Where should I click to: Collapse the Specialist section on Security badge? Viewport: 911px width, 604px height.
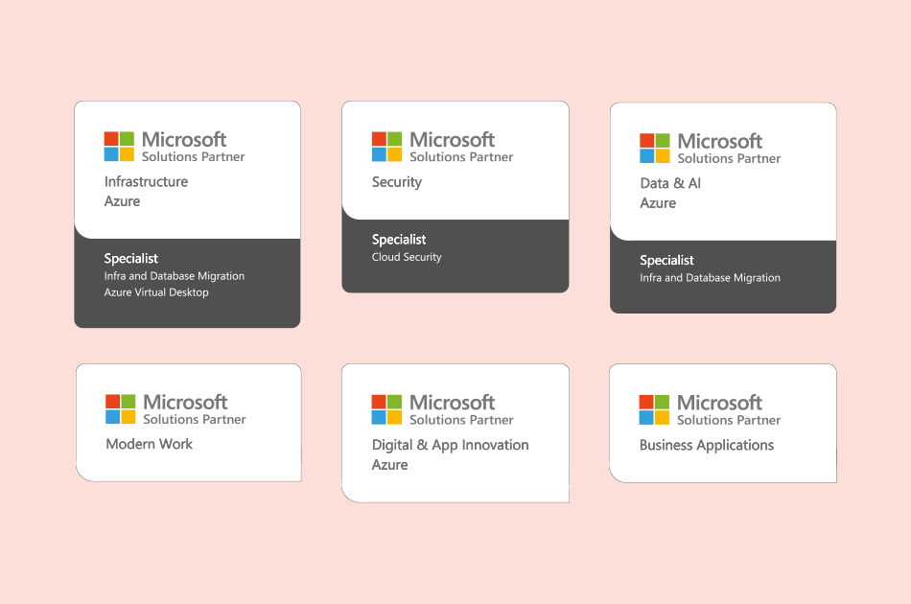point(399,239)
